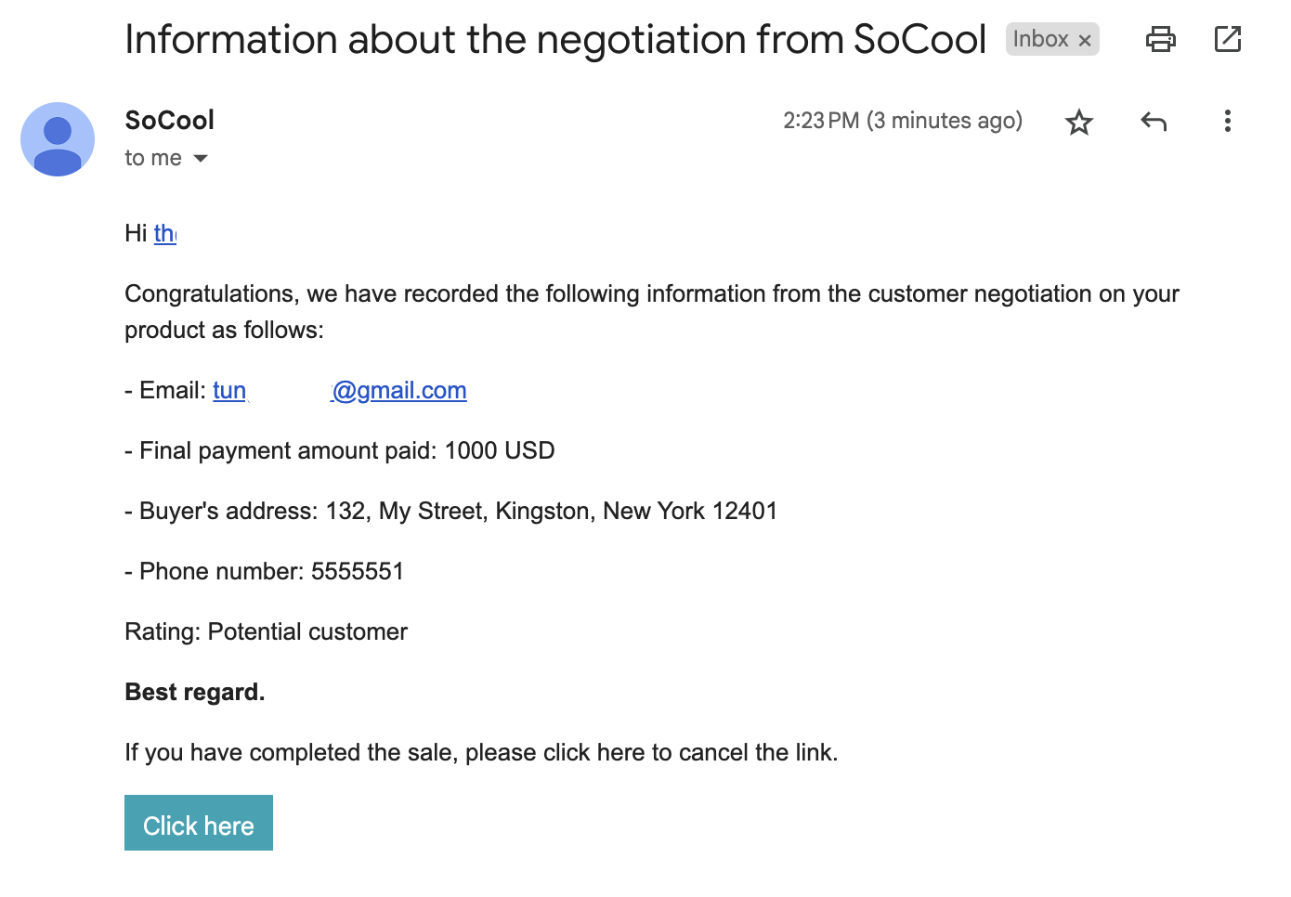The image size is (1291, 897).
Task: Click the sender name SoCool
Action: 169,121
